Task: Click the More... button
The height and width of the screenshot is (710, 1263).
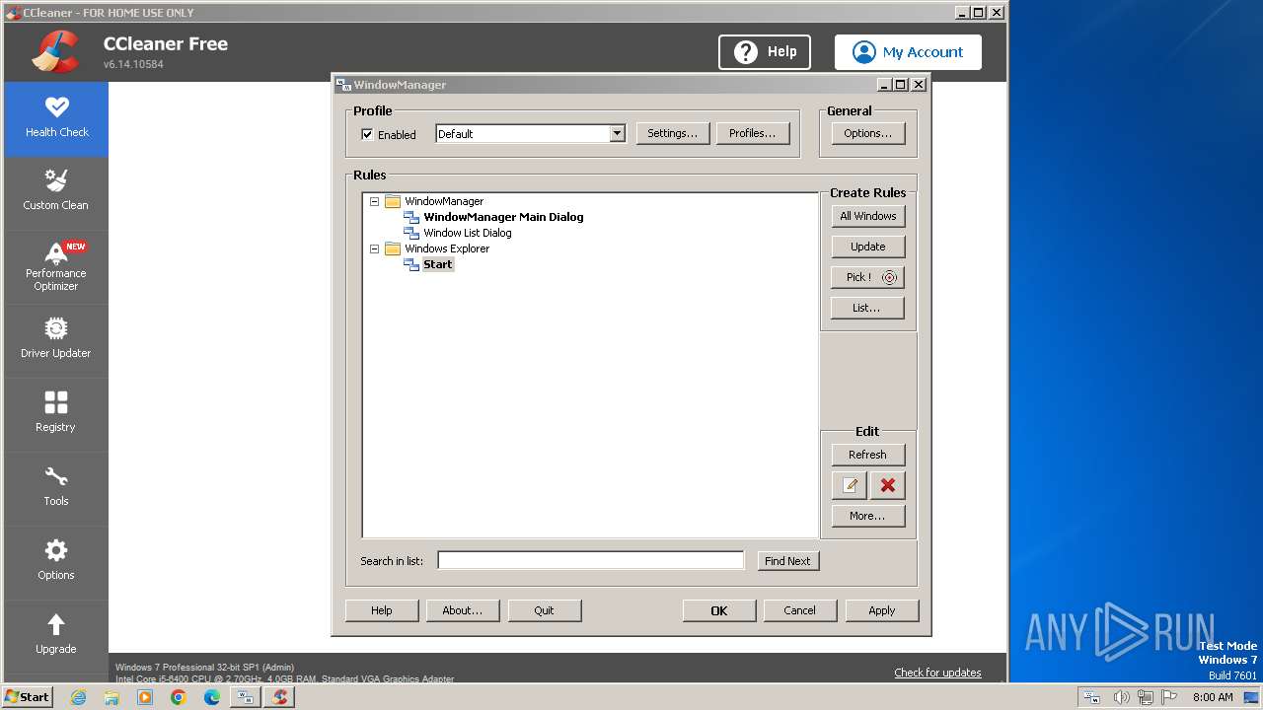Action: point(868,516)
